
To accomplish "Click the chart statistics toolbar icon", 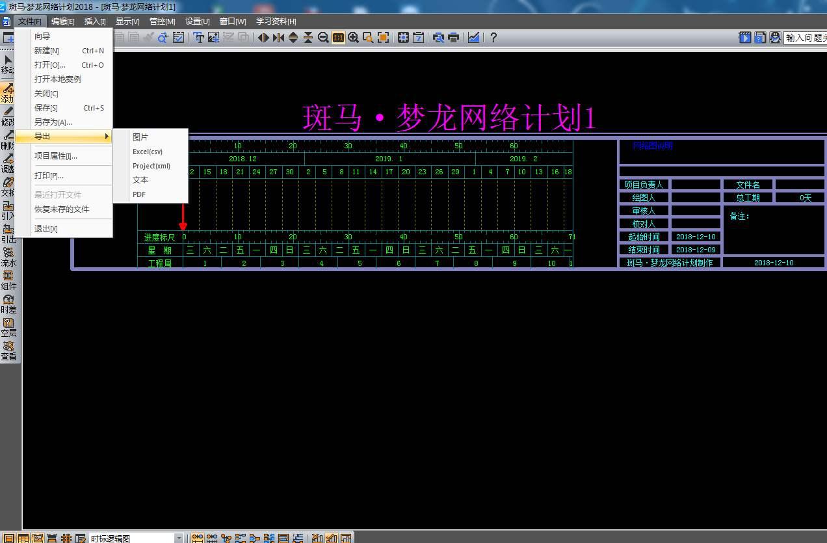I will pos(474,38).
